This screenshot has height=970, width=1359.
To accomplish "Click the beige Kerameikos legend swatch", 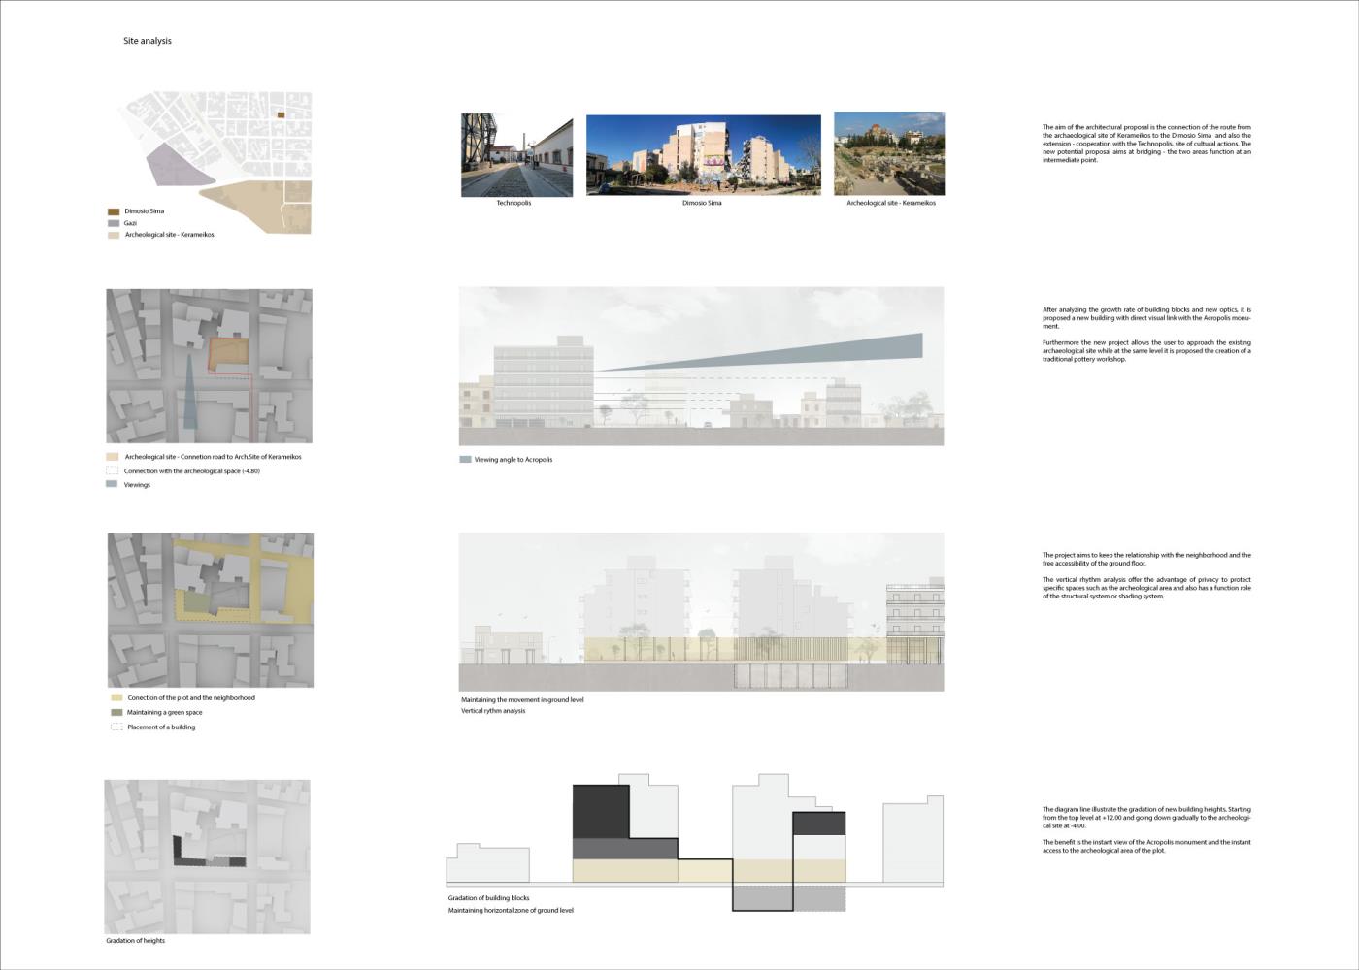I will (113, 235).
